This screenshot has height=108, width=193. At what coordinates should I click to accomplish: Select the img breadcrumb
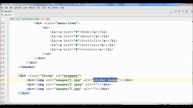tap(47, 19)
